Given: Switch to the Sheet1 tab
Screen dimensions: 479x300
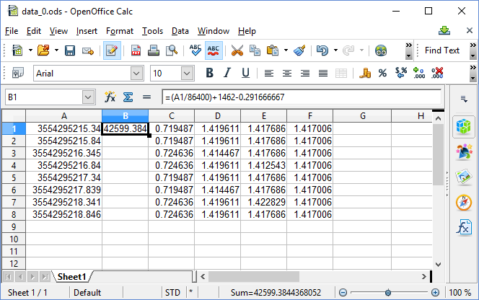Looking at the screenshot, I should click(72, 277).
